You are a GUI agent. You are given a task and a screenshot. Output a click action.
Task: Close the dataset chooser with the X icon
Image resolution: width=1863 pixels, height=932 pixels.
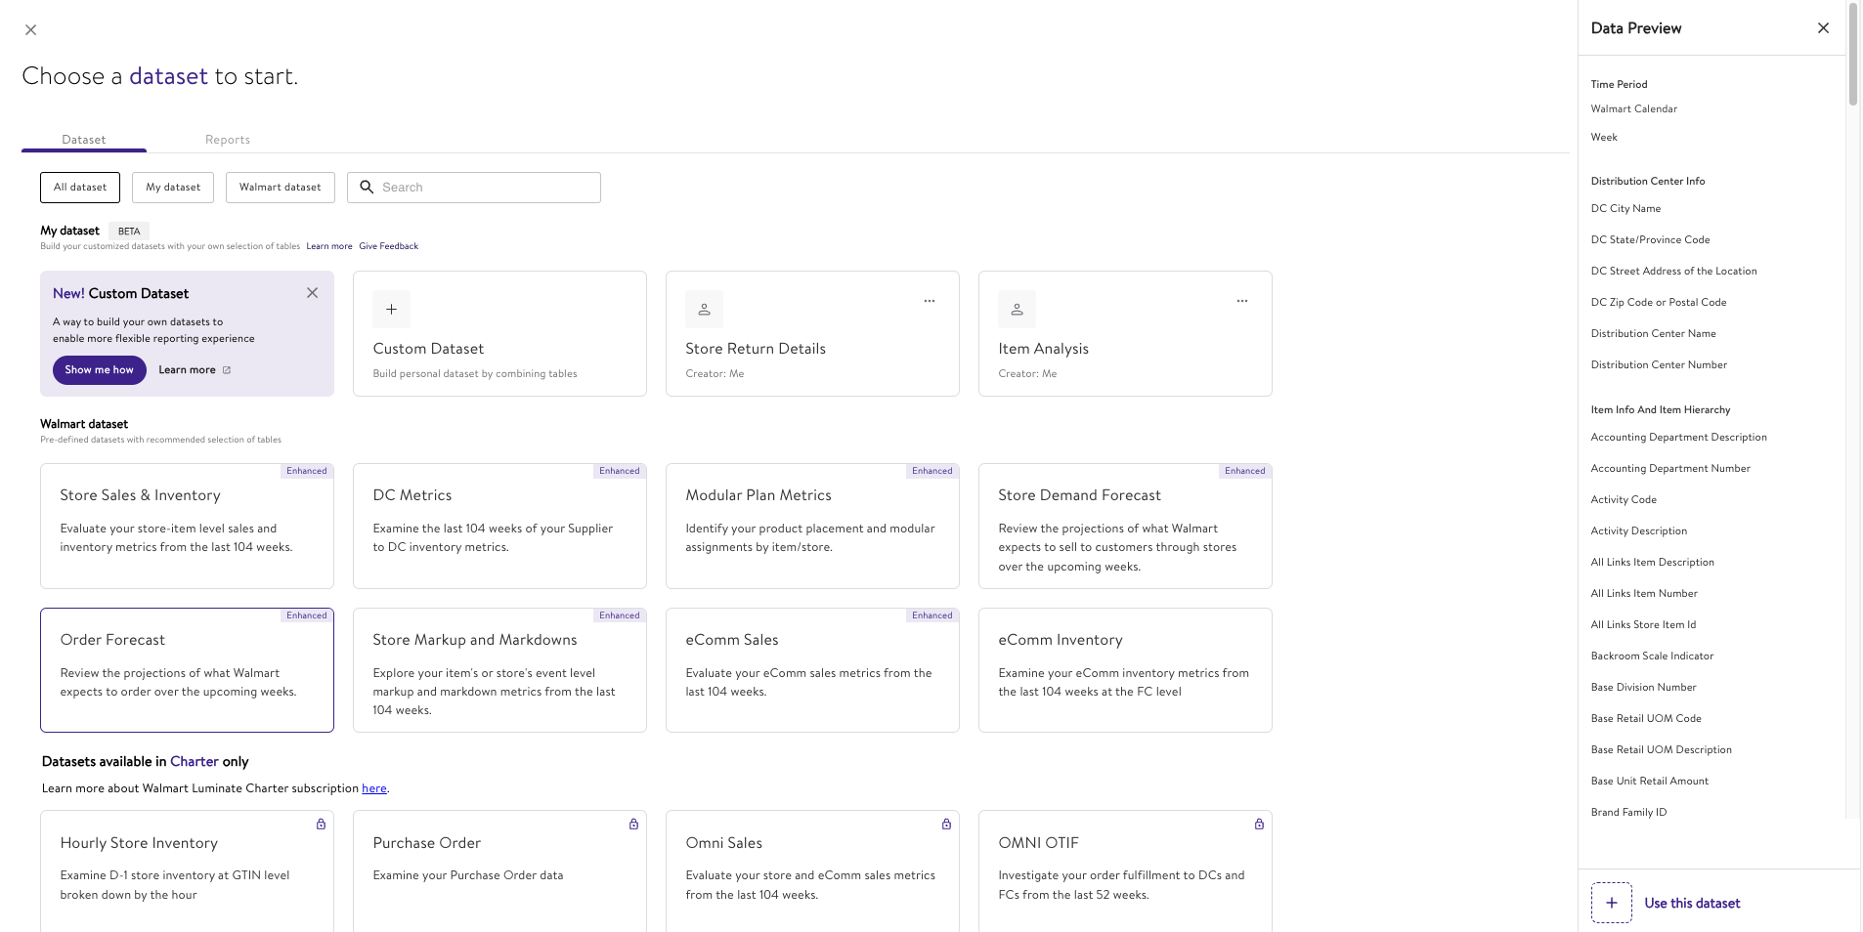pyautogui.click(x=31, y=30)
